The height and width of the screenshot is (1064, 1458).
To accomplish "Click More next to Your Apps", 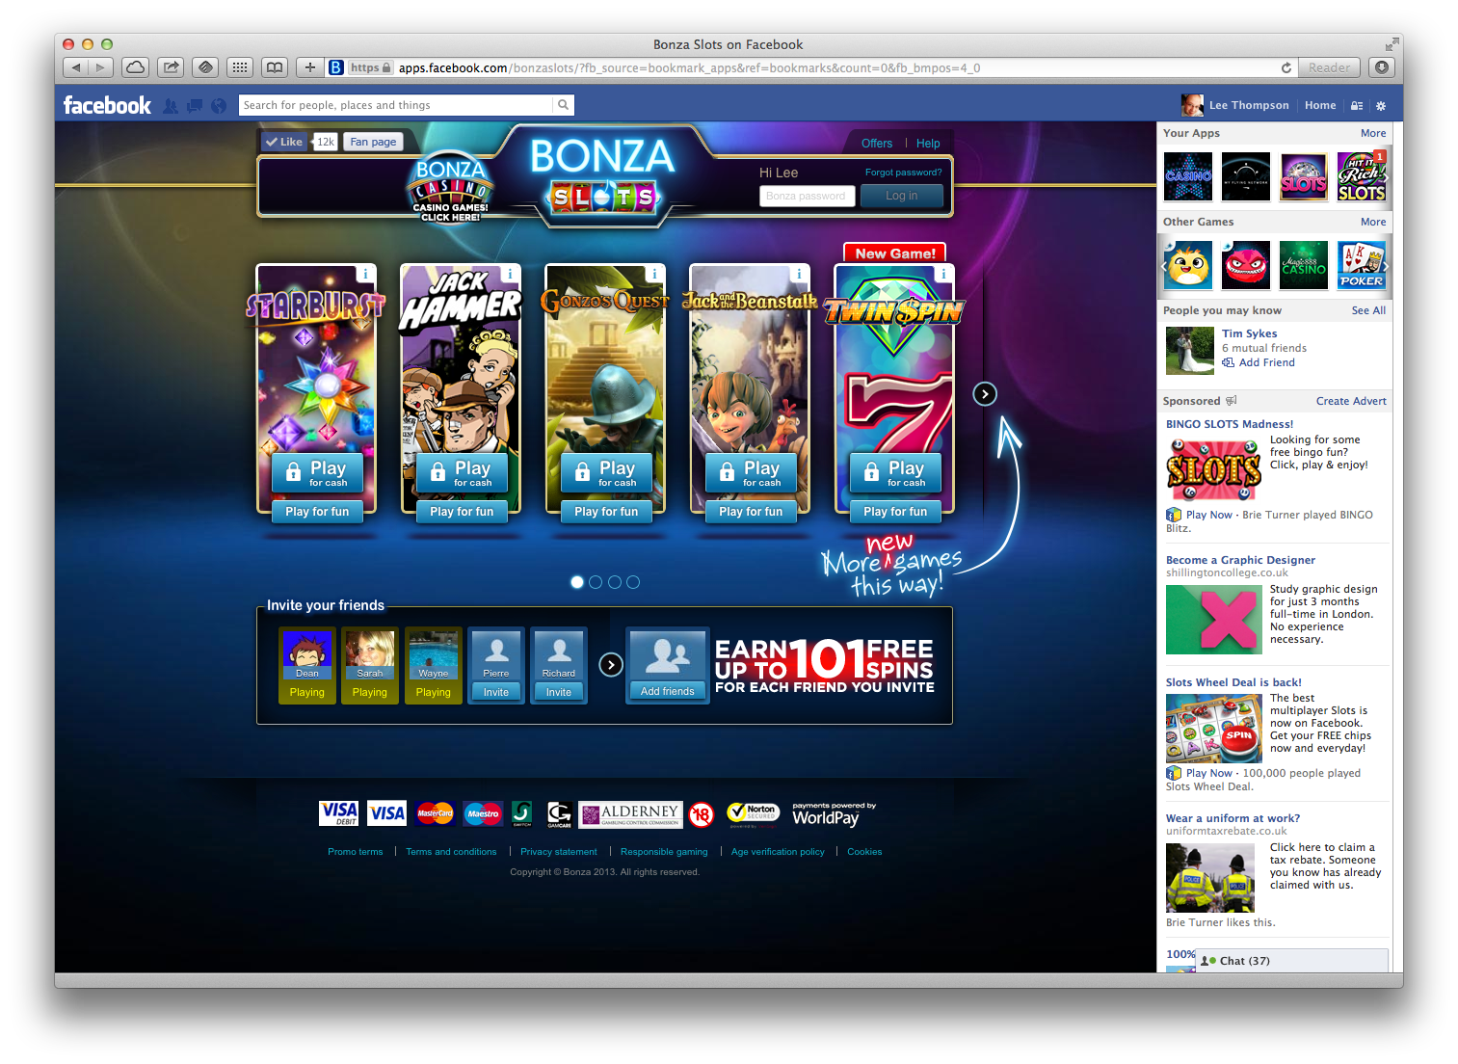I will 1373,133.
